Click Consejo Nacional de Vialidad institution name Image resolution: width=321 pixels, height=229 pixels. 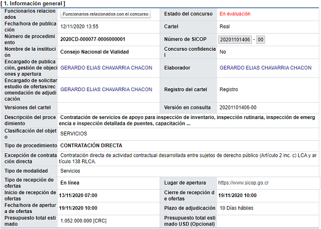pos(95,52)
